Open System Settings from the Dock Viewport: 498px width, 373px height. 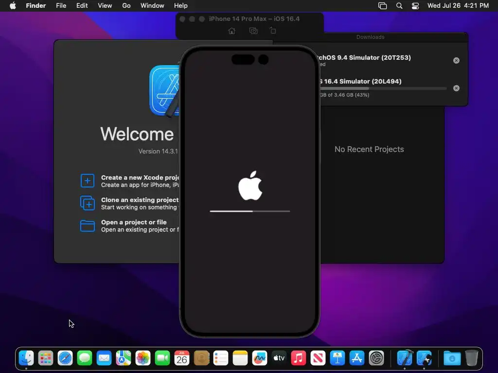(x=376, y=358)
